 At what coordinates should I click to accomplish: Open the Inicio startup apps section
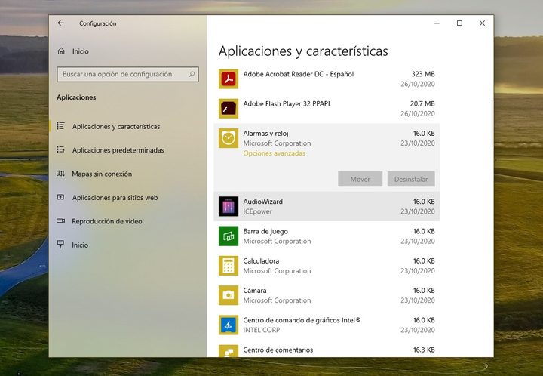(x=127, y=245)
